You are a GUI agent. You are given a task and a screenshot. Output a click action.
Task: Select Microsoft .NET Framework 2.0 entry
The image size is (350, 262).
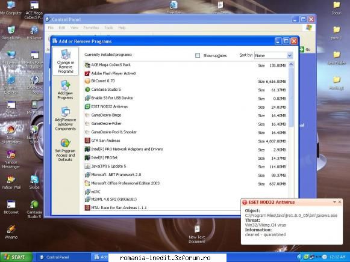click(186, 175)
